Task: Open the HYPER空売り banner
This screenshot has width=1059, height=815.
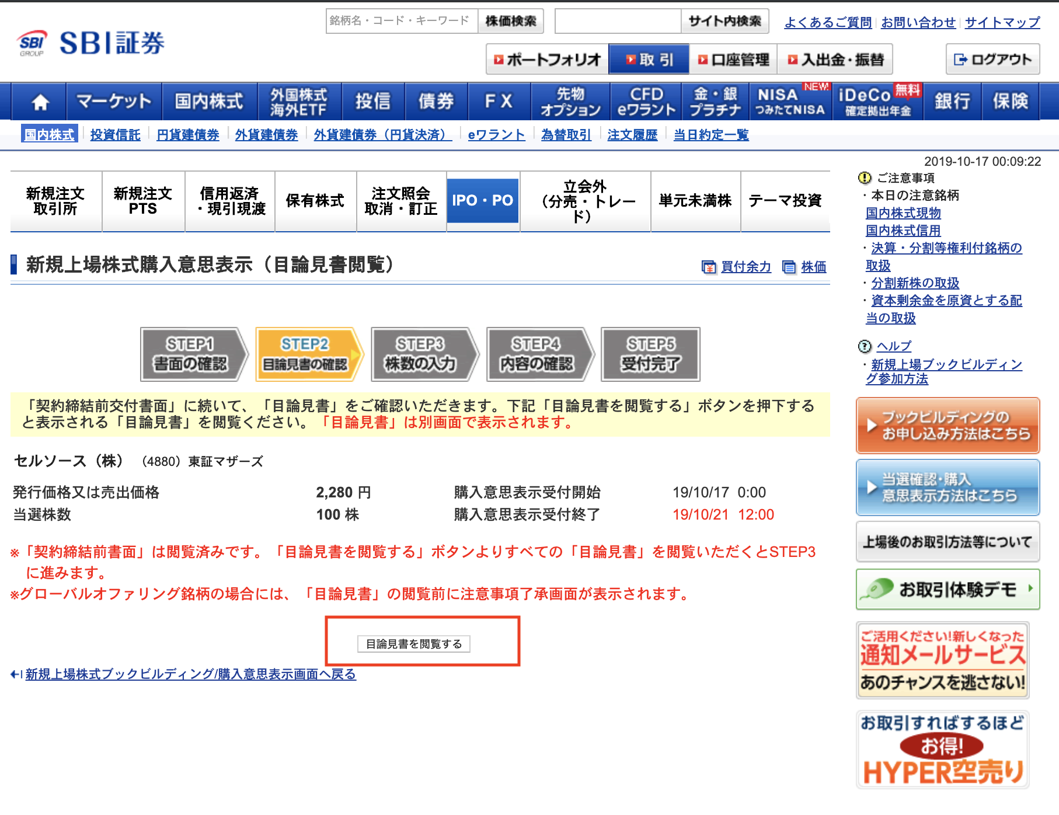Action: point(943,750)
